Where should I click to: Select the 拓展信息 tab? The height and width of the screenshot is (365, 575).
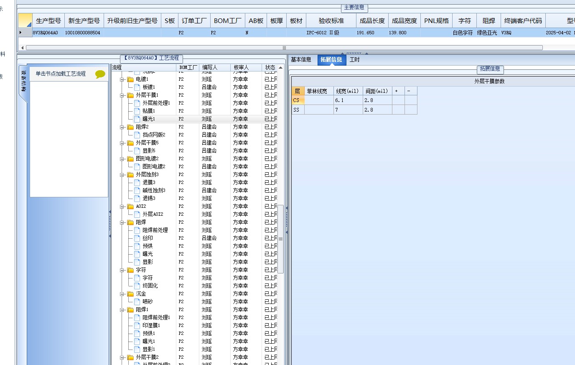click(x=331, y=60)
